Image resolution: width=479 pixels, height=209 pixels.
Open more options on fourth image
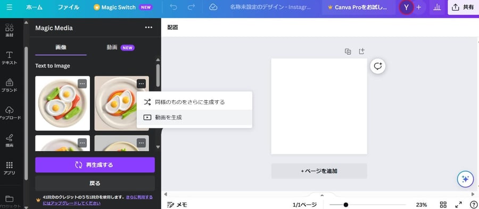tap(141, 143)
